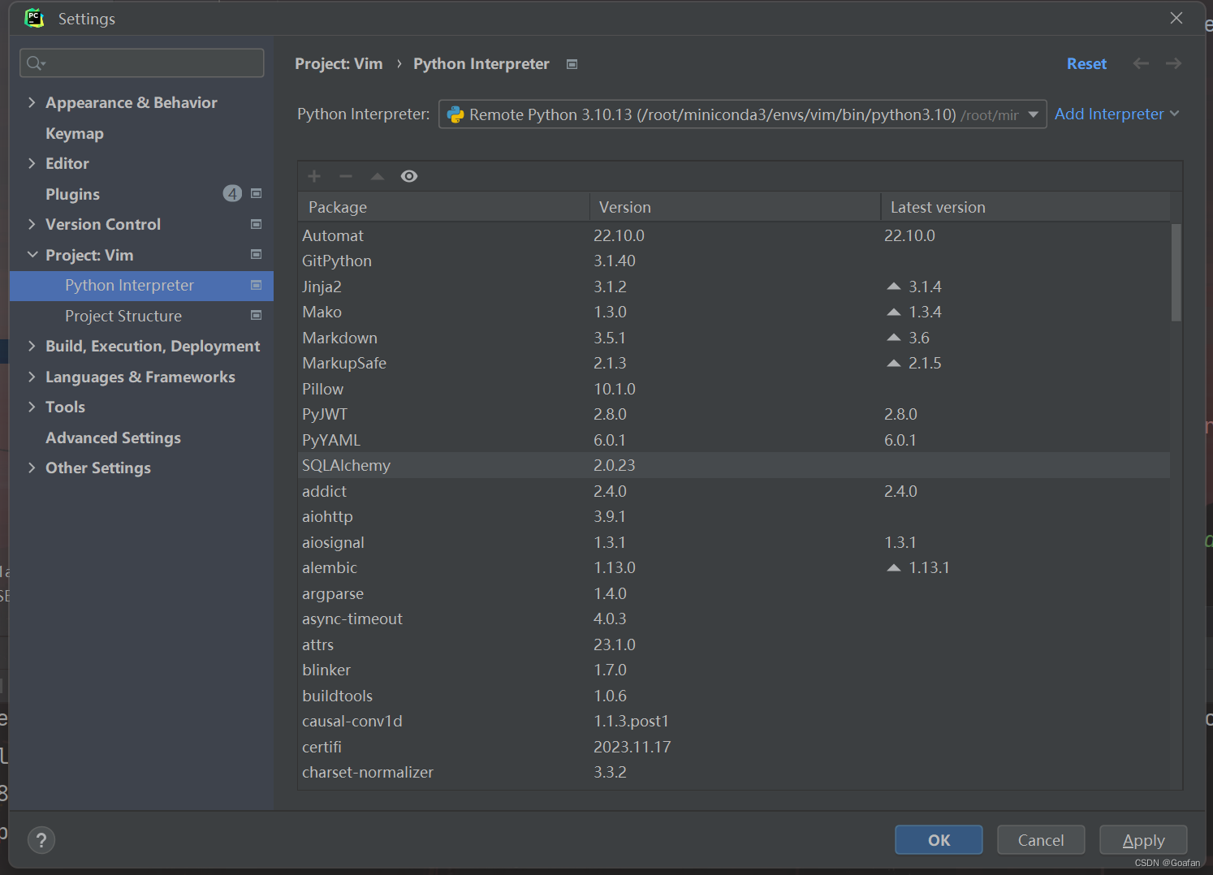Open the Python Interpreter dropdown

click(1032, 114)
